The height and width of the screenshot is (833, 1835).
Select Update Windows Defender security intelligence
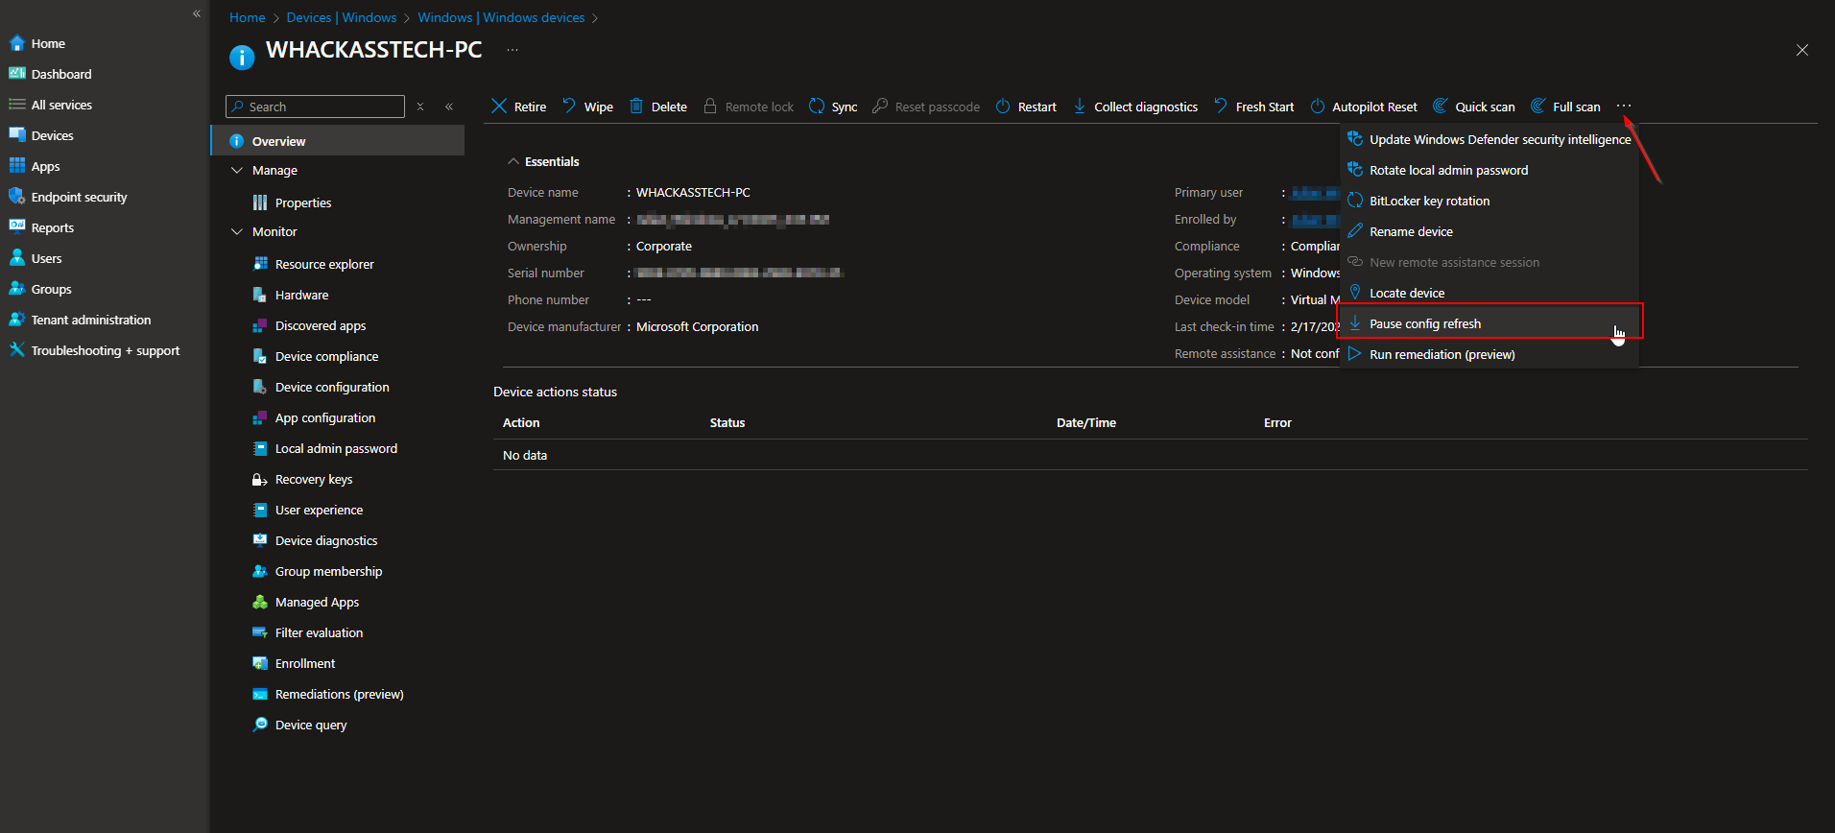pyautogui.click(x=1489, y=139)
